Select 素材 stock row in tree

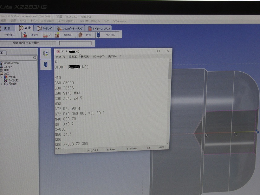[7, 70]
